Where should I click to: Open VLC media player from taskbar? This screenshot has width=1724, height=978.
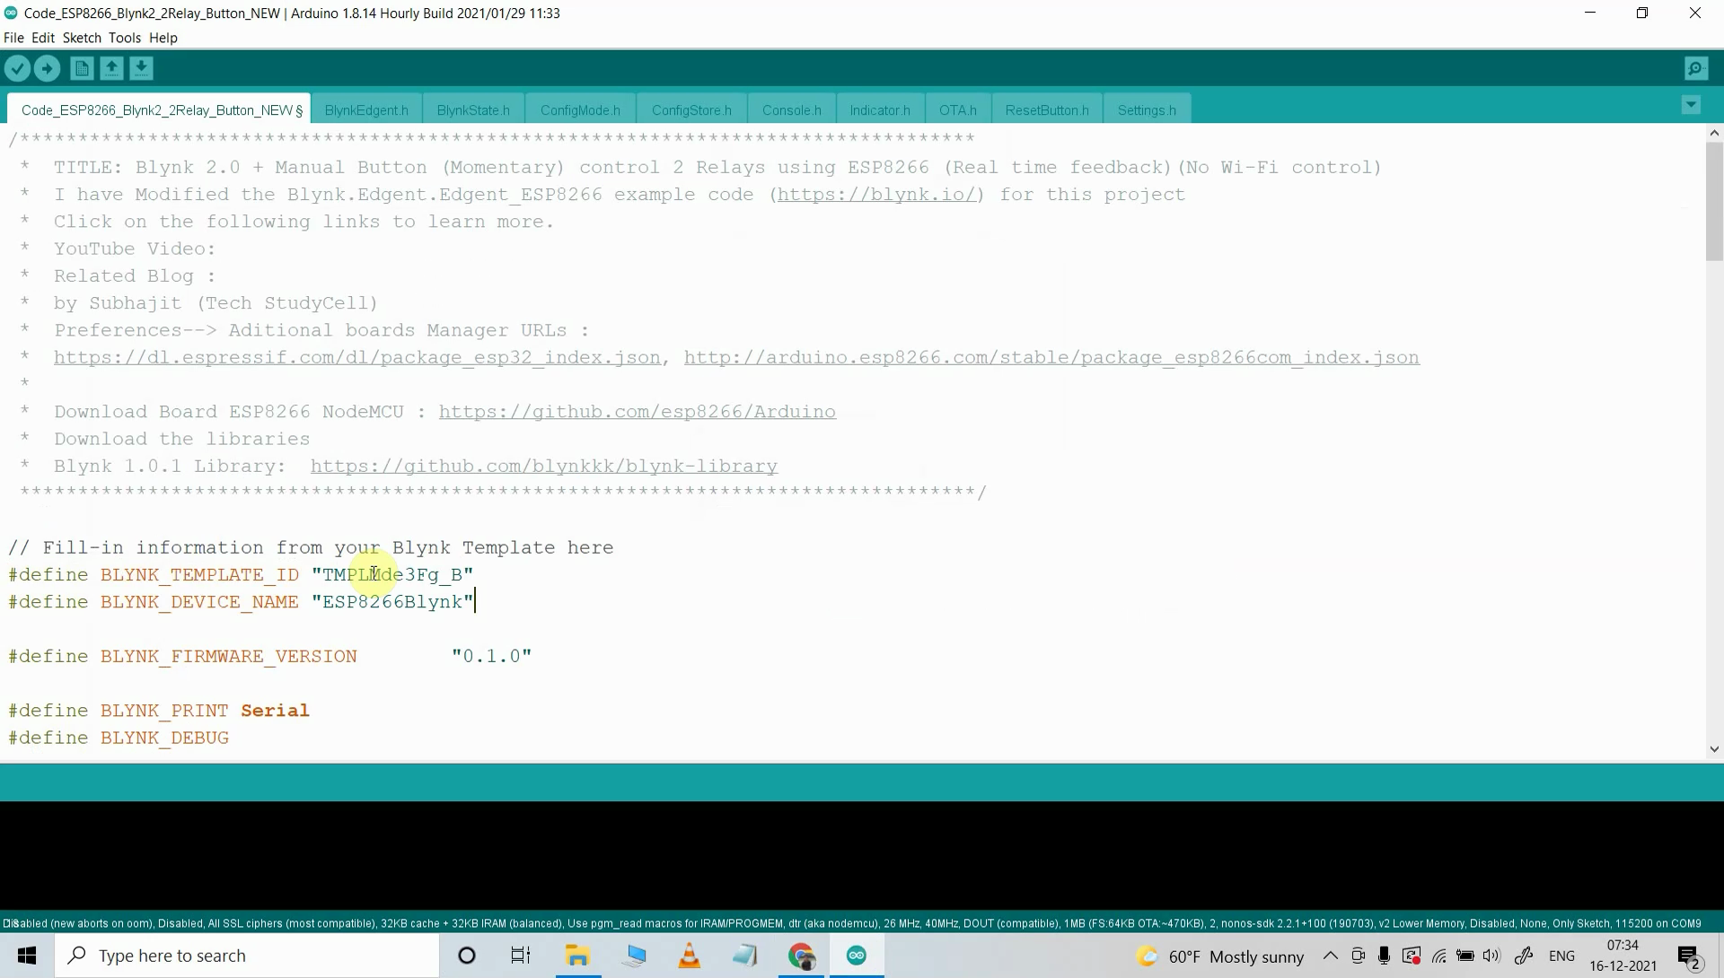click(x=689, y=956)
